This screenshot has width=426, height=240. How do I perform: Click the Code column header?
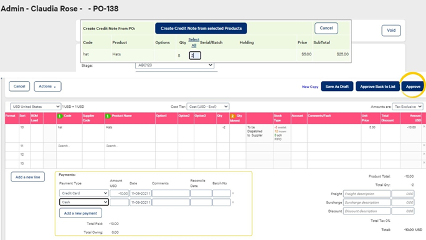point(69,118)
